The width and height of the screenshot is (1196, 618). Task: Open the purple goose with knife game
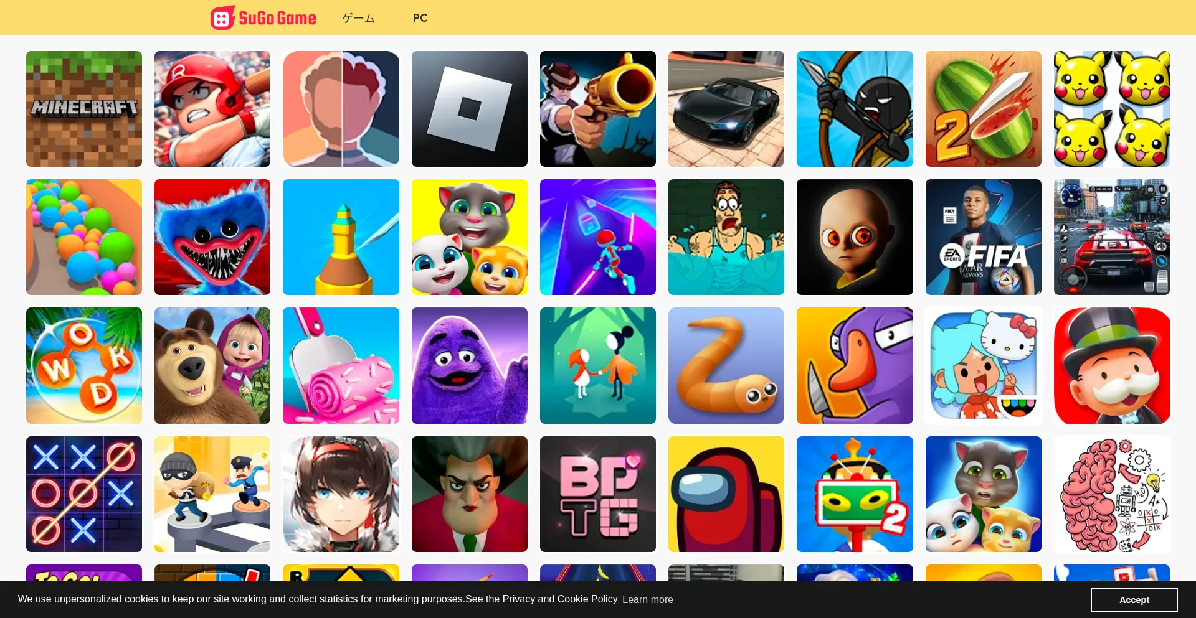[855, 366]
